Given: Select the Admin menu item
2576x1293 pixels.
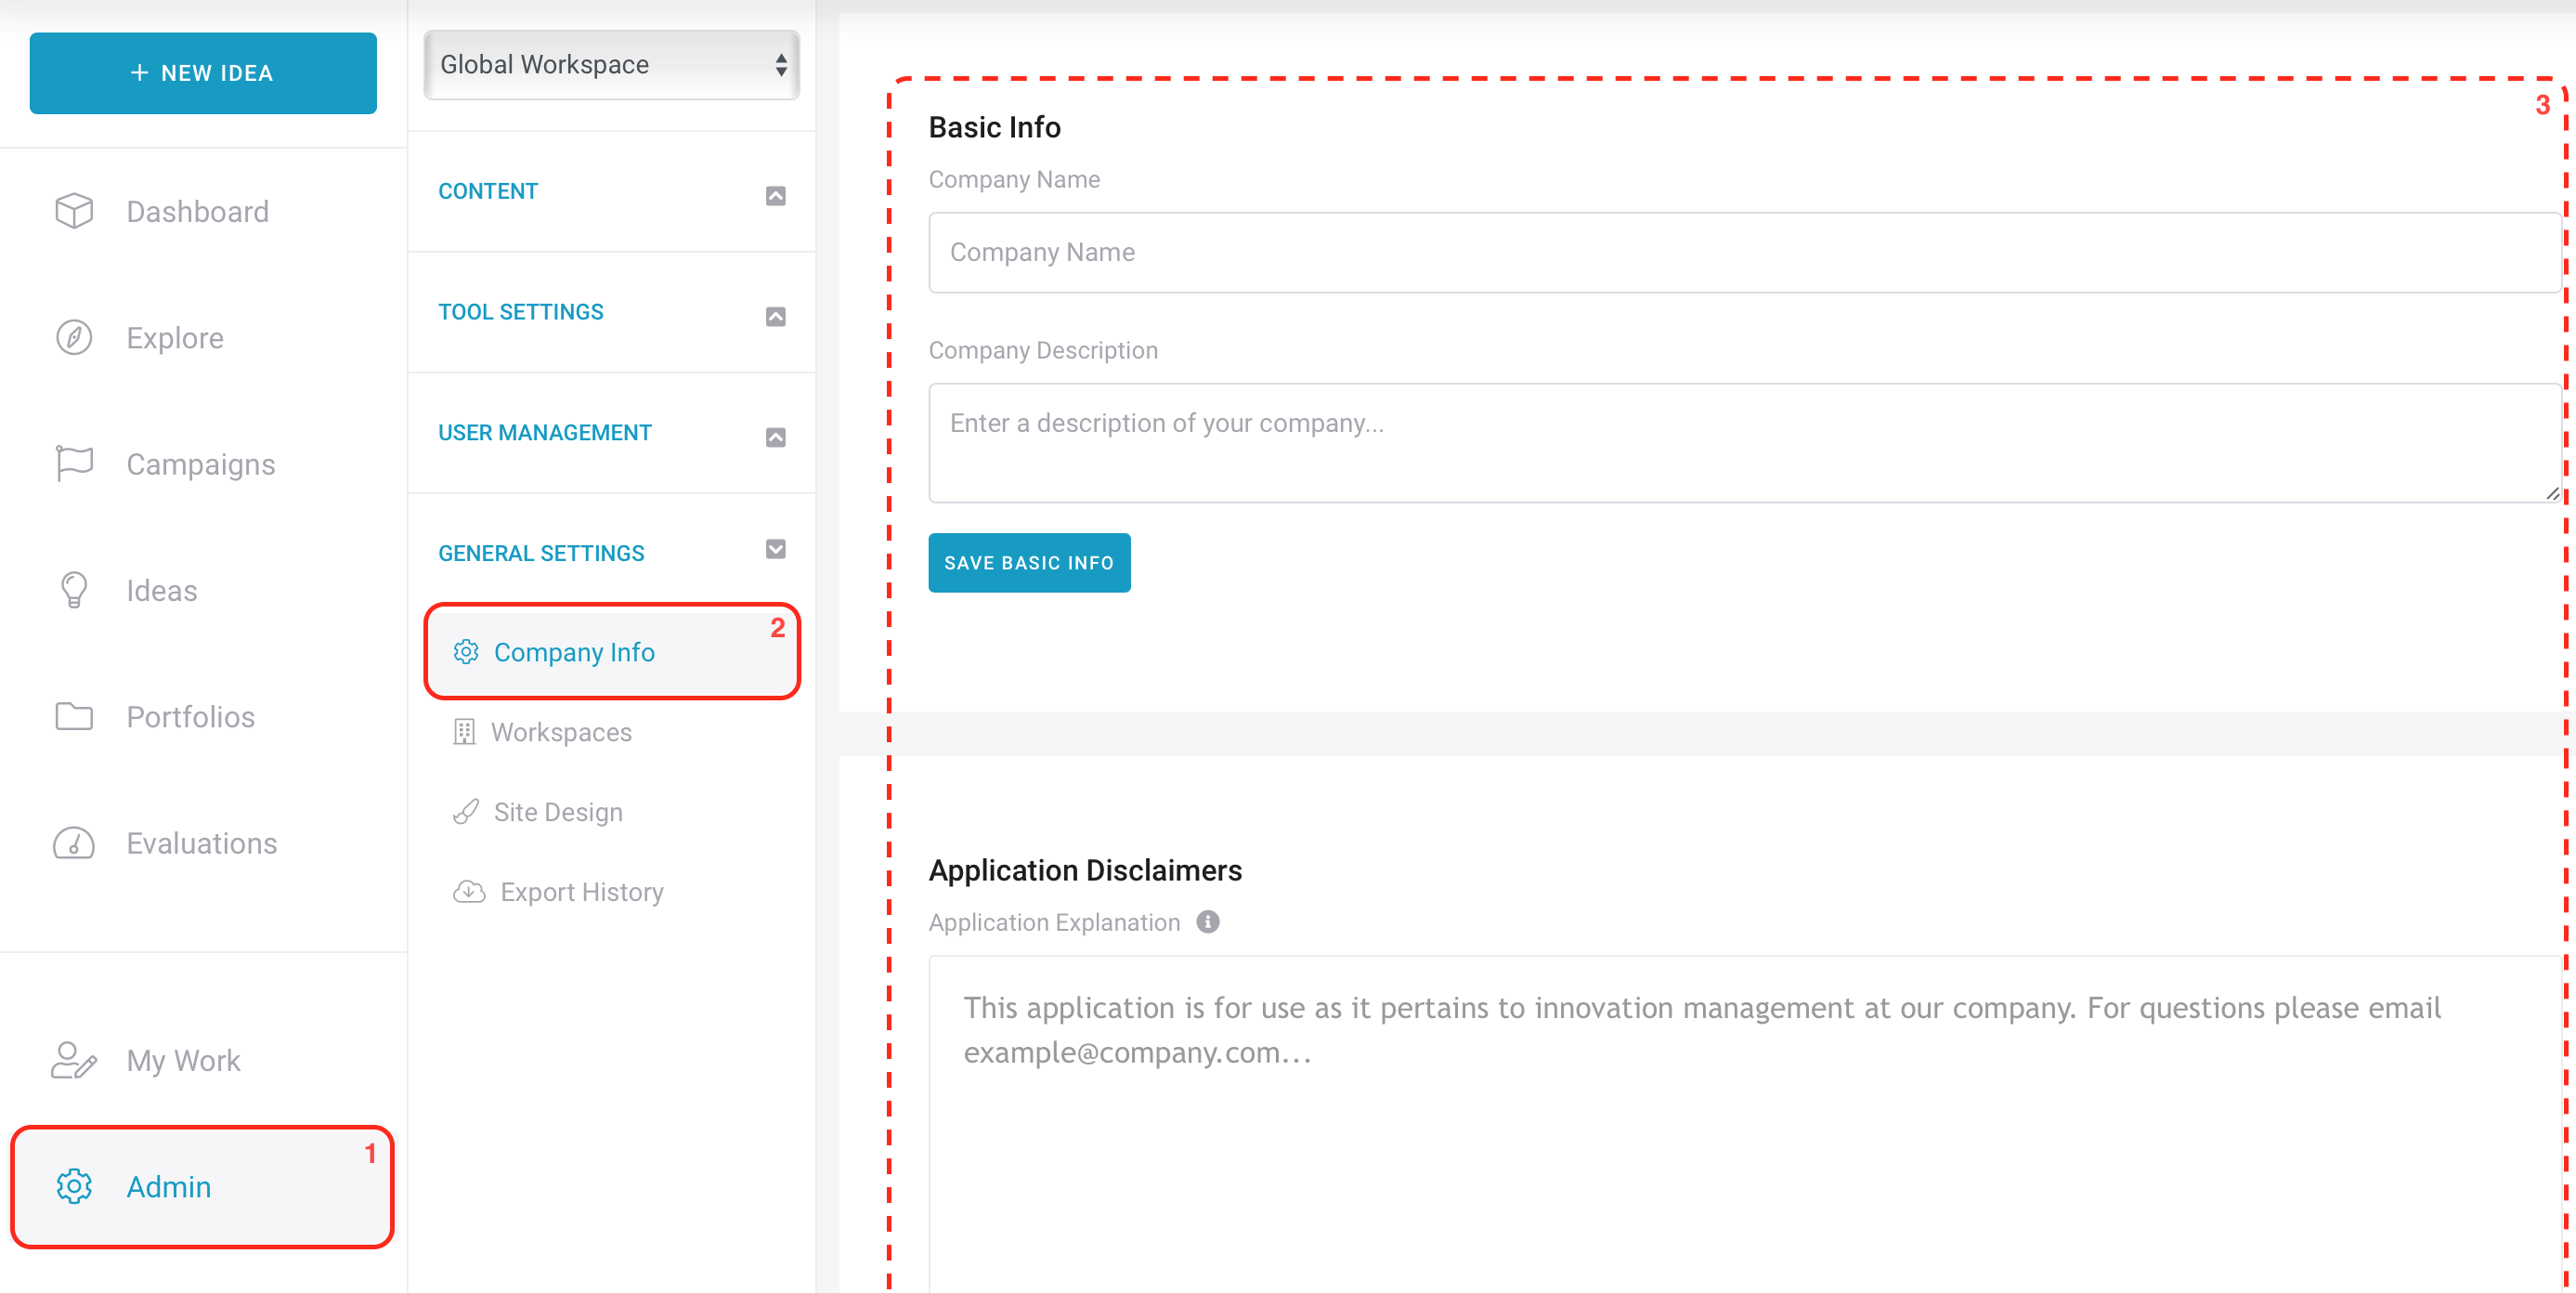Looking at the screenshot, I should pyautogui.click(x=203, y=1186).
